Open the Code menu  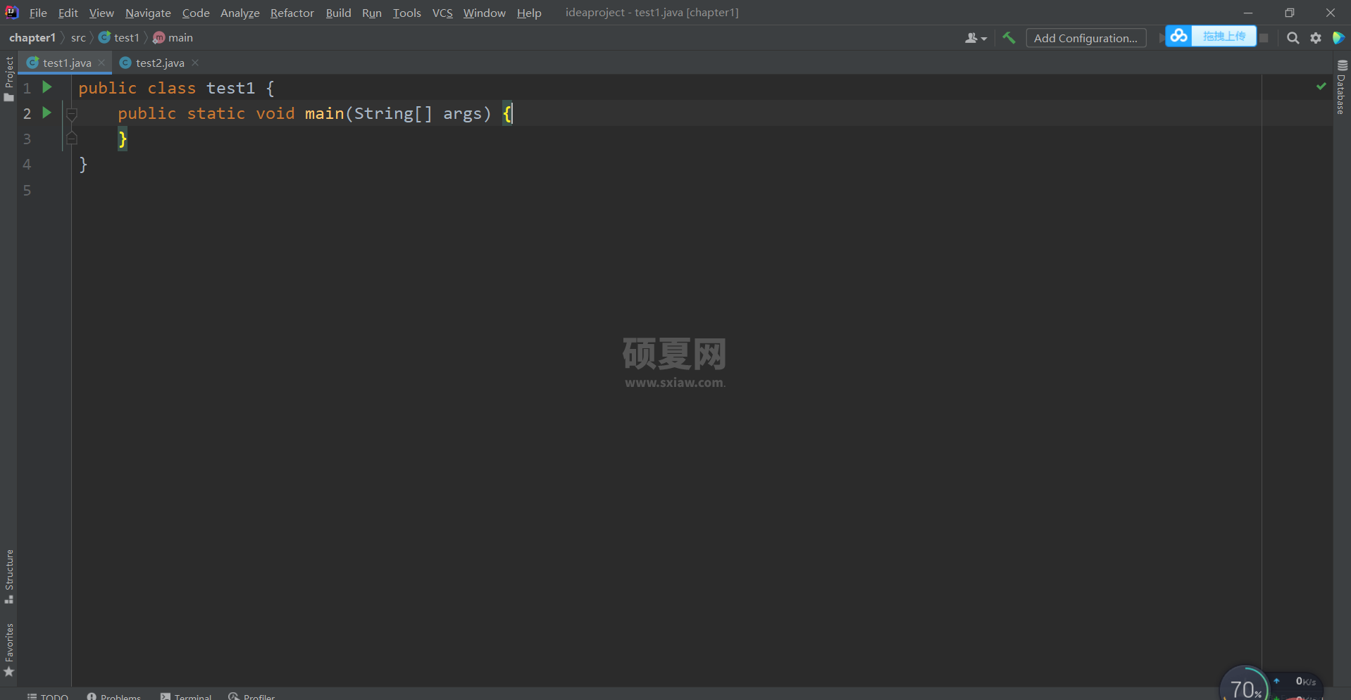pos(196,13)
